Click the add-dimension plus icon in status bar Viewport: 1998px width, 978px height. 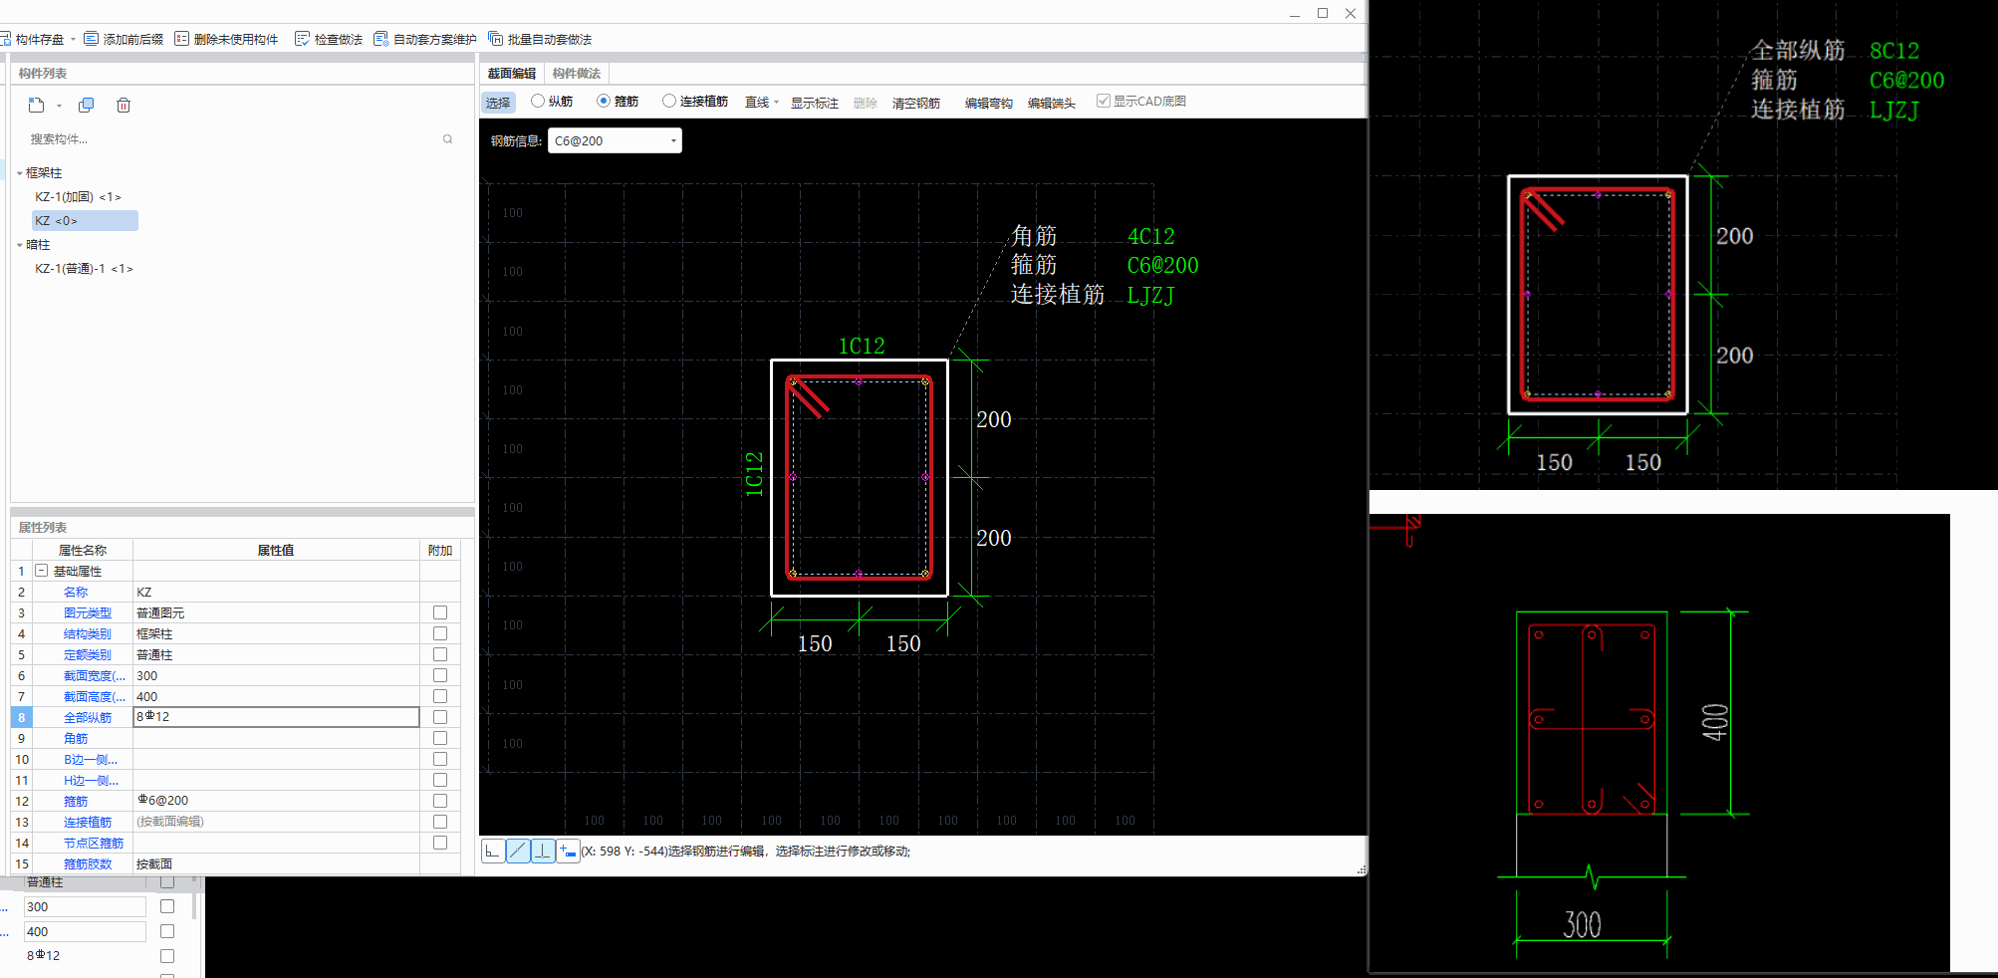coord(568,851)
